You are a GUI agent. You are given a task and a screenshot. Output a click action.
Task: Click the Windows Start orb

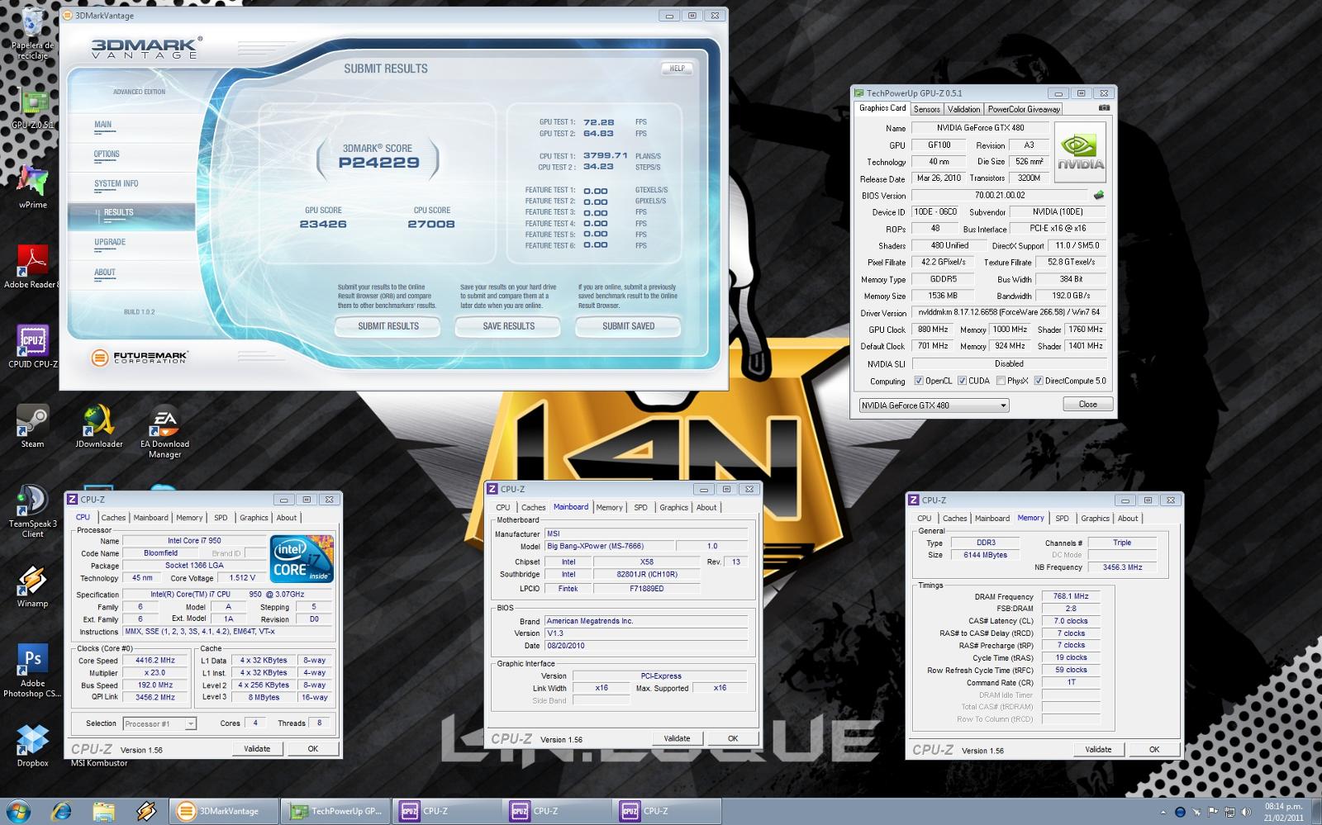coord(17,810)
